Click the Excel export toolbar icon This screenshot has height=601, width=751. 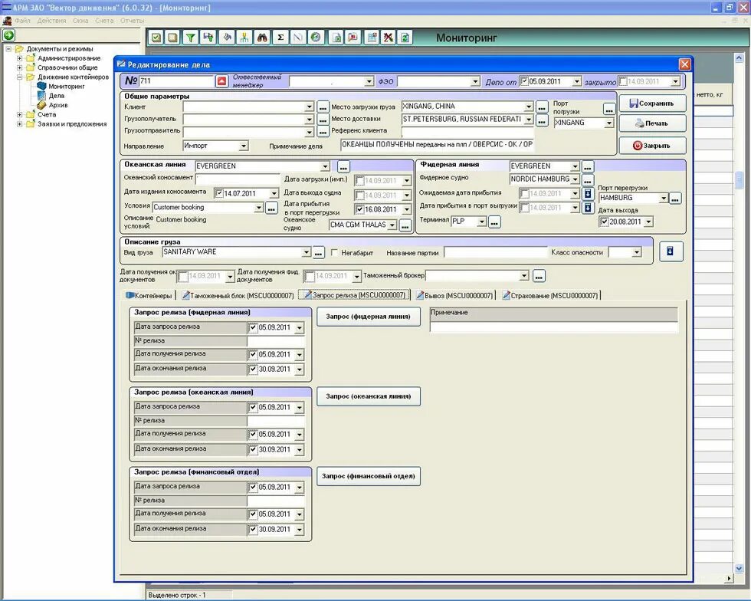coord(336,38)
